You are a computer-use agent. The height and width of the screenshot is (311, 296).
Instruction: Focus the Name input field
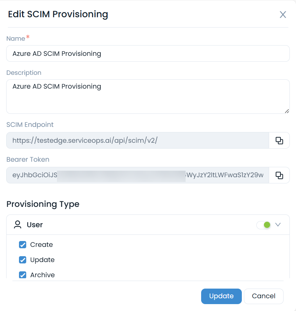click(x=148, y=53)
